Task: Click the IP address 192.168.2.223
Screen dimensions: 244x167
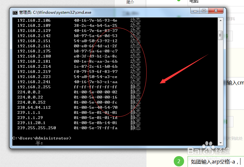Action: point(34,77)
